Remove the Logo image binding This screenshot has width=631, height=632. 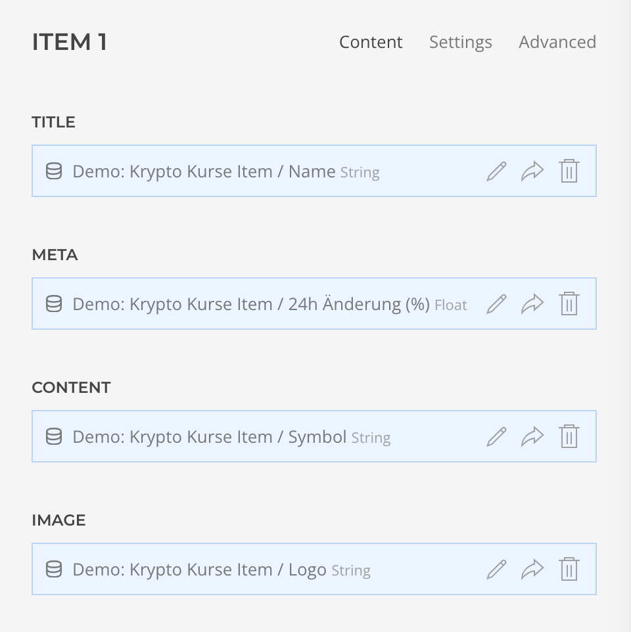[x=569, y=569]
